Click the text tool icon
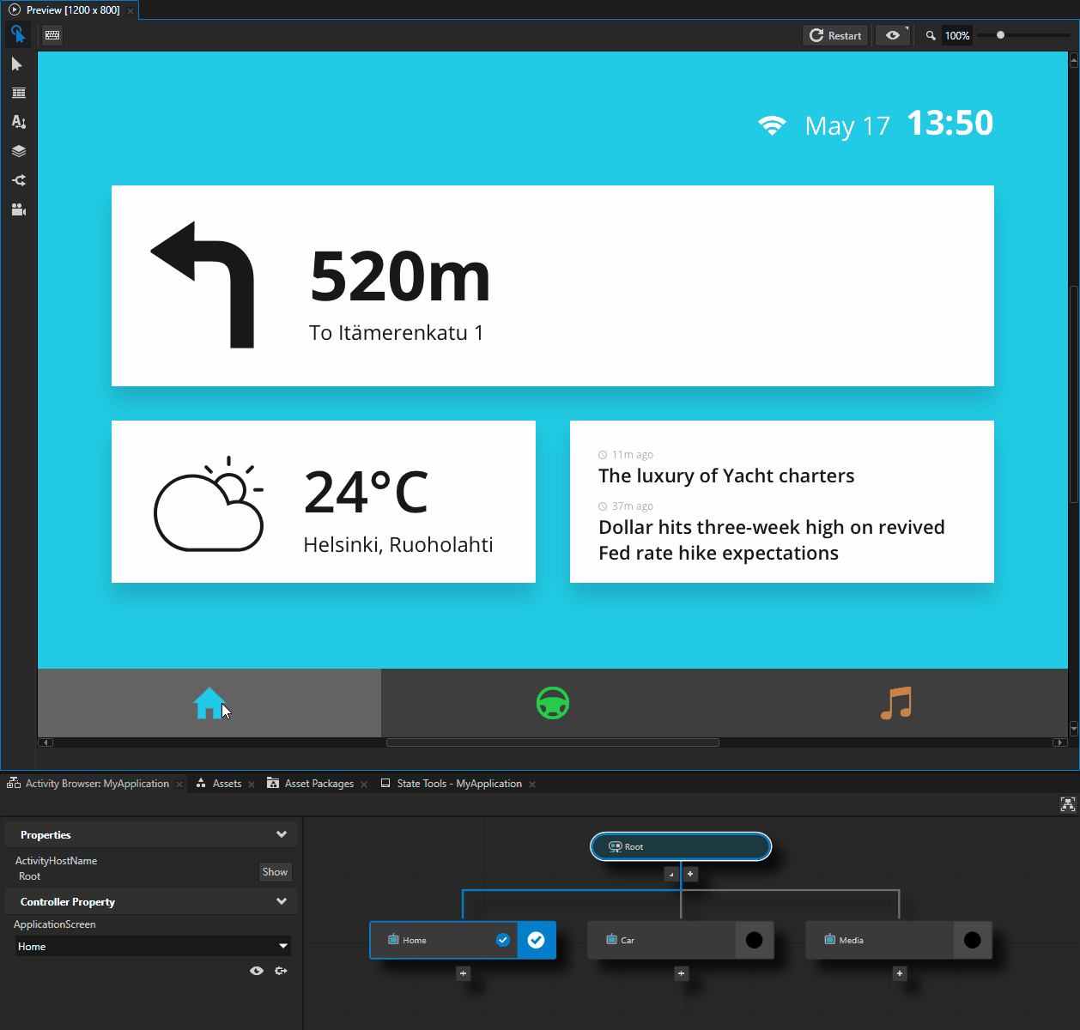The image size is (1080, 1030). tap(18, 122)
